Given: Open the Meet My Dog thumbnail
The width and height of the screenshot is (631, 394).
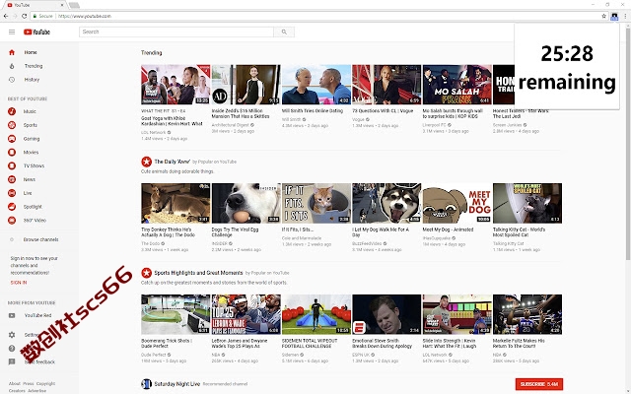Looking at the screenshot, I should pyautogui.click(x=457, y=203).
